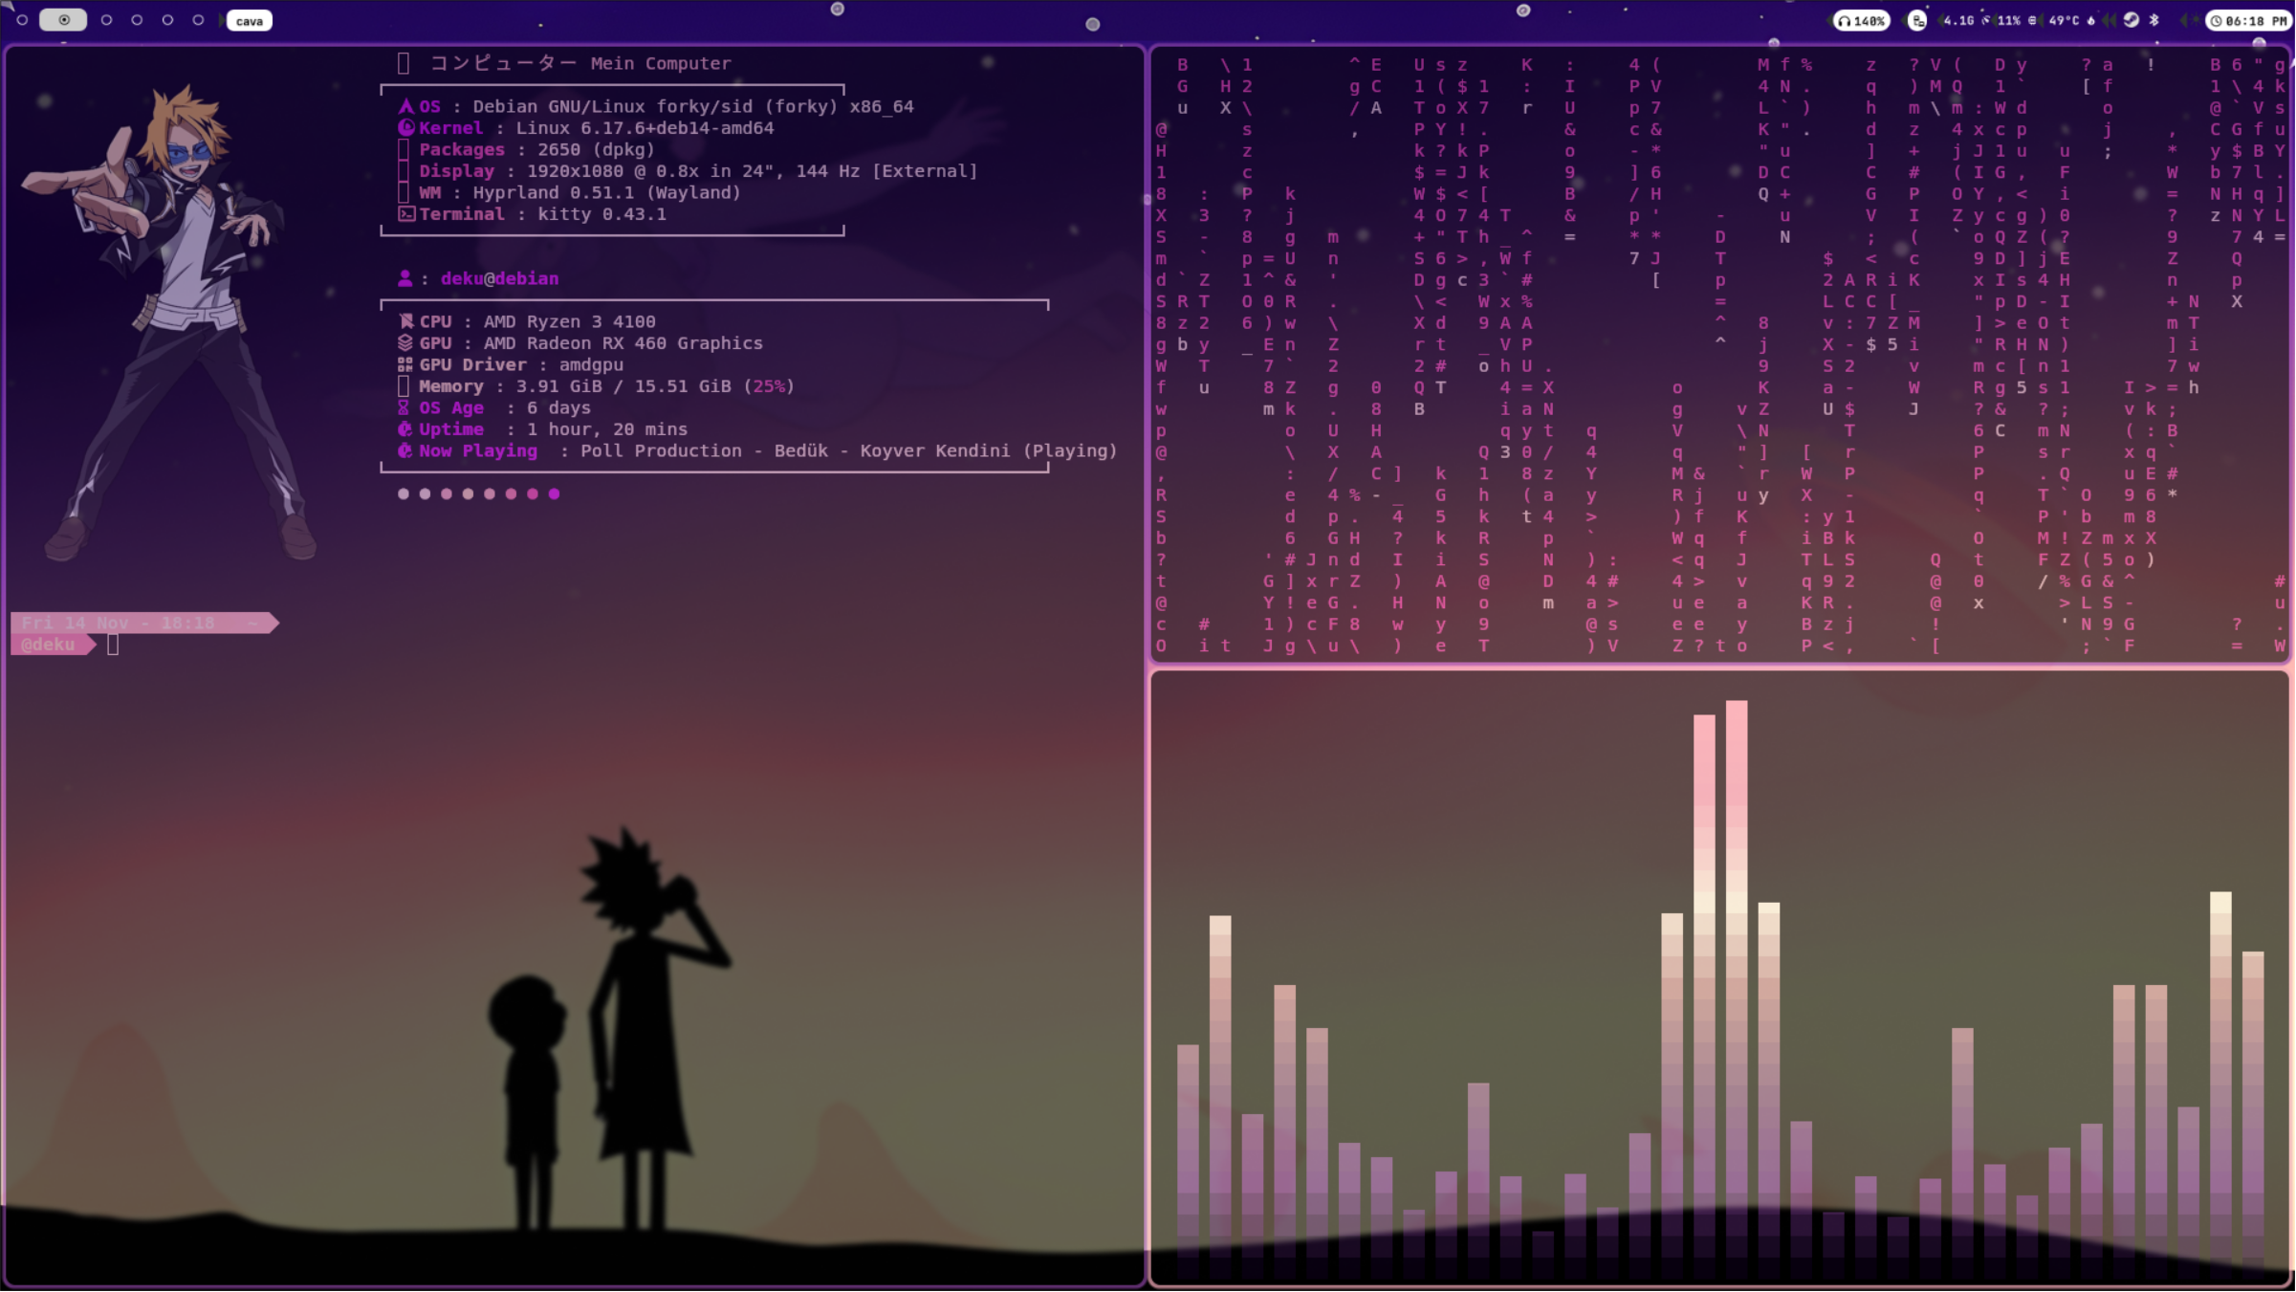Click the OS logo icon in fetch
Screen dimensions: 2296x1292
[x=406, y=106]
